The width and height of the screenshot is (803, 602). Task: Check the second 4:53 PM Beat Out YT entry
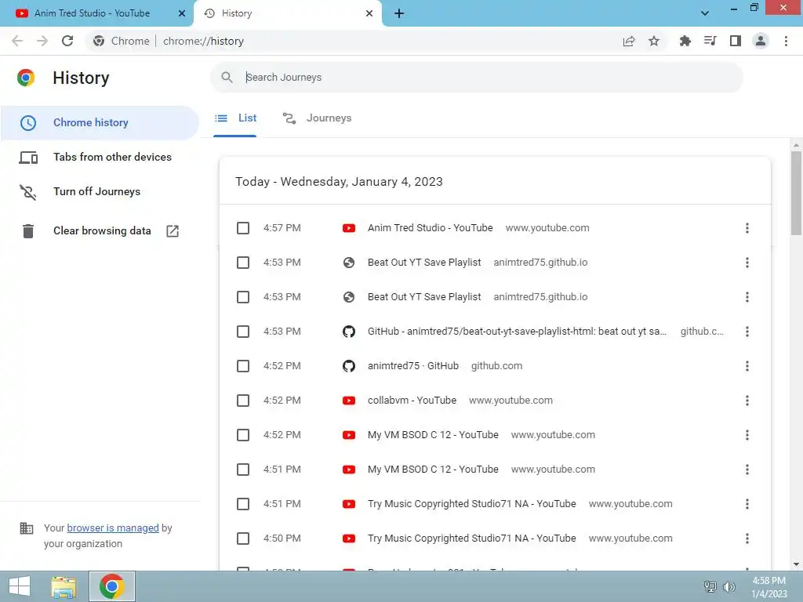(x=243, y=297)
